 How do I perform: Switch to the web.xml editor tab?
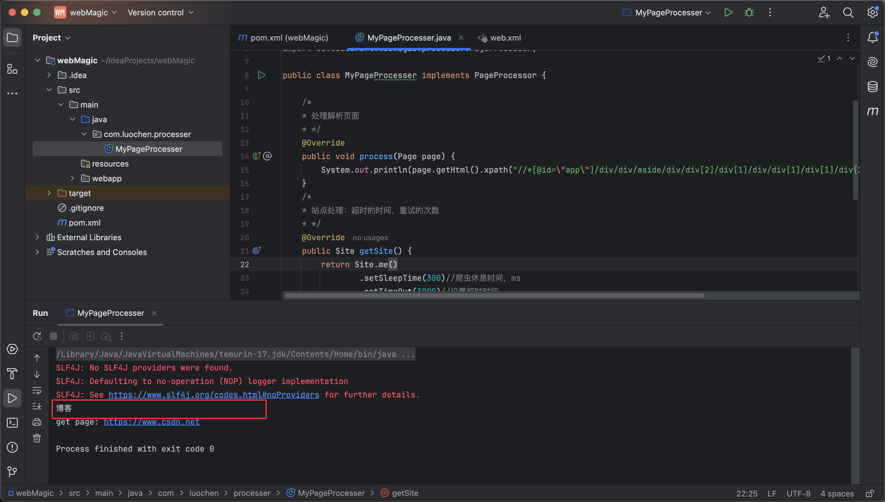(x=505, y=37)
